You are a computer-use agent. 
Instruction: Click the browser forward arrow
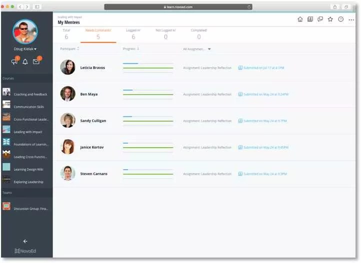(27, 6)
